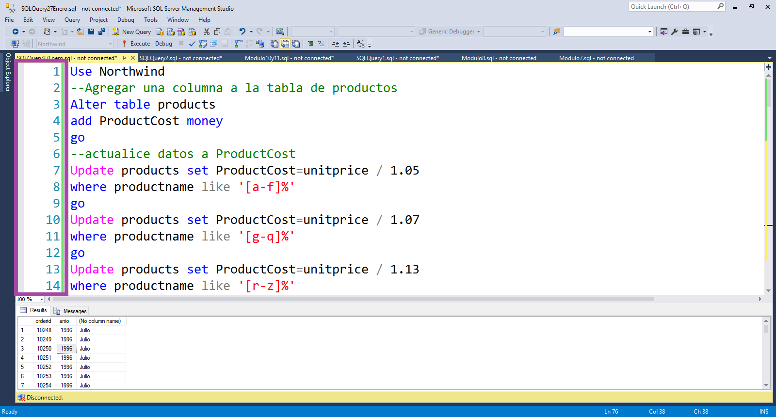Viewport: 776px width, 417px height.
Task: Toggle Include Client Statistics icon
Action: (260, 44)
